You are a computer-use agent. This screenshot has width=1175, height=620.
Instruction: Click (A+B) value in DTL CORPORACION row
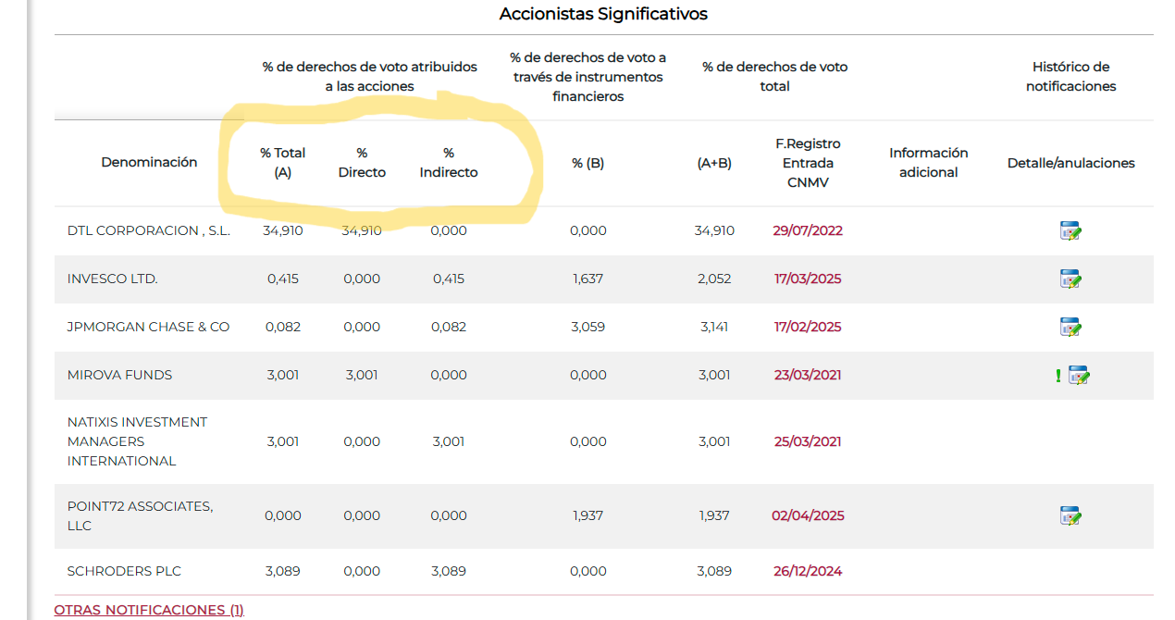point(714,230)
